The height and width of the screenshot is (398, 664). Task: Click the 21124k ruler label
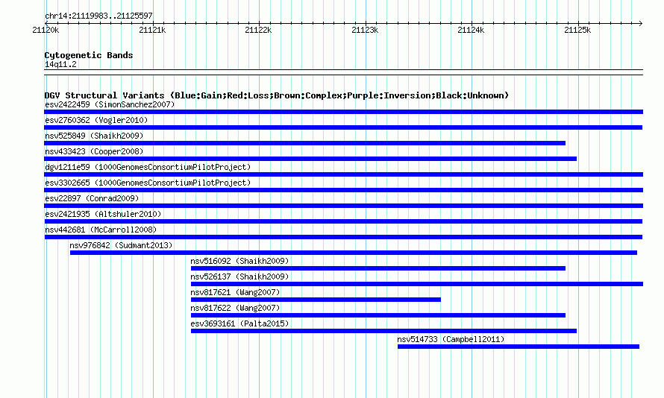tap(471, 30)
